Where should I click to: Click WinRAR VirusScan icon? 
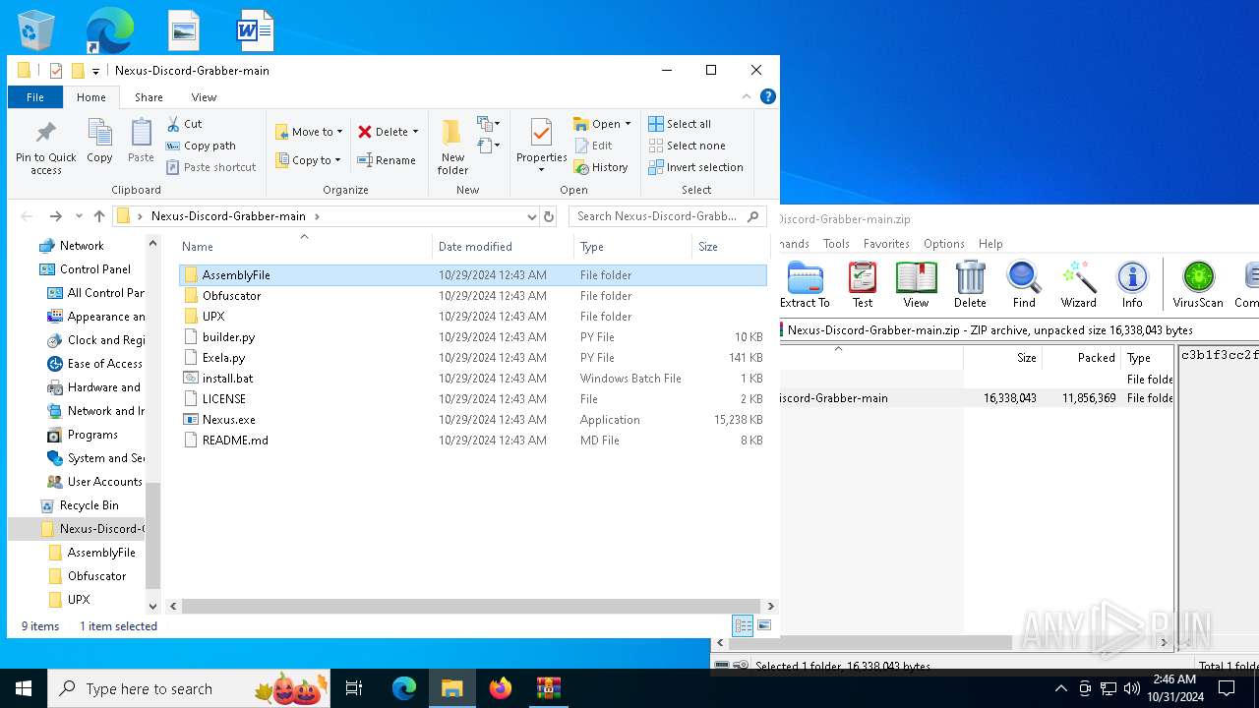coord(1198,285)
